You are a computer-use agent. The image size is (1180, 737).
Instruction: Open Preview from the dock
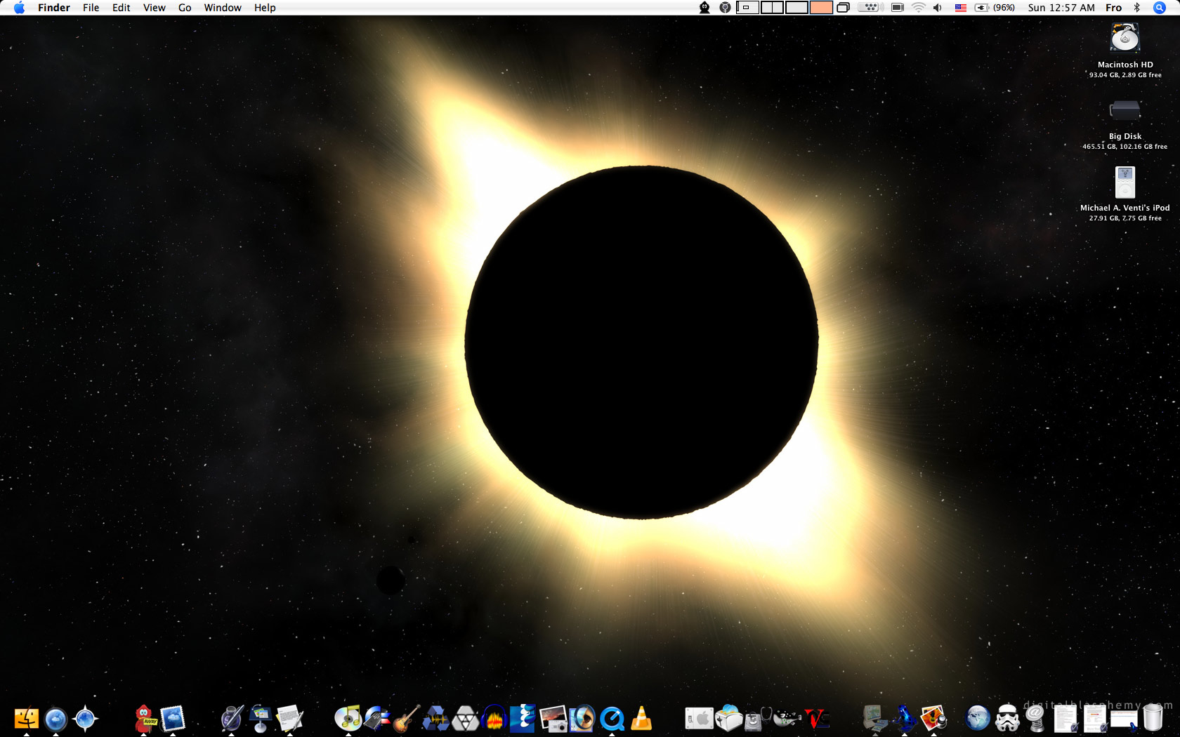click(x=933, y=719)
